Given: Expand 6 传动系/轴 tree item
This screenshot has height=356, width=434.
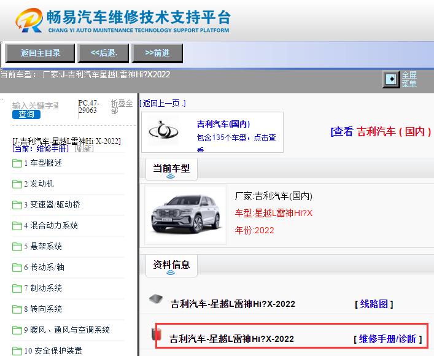Looking at the screenshot, I should (44, 267).
